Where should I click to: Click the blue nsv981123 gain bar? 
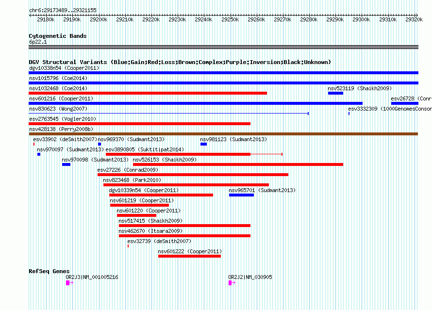(x=203, y=144)
